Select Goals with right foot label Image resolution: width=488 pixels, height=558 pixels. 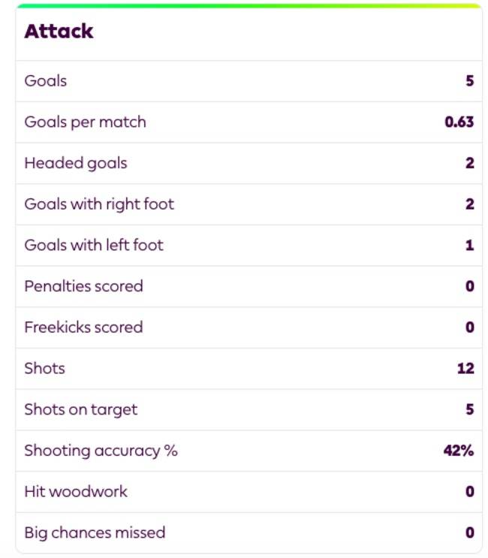click(x=99, y=204)
